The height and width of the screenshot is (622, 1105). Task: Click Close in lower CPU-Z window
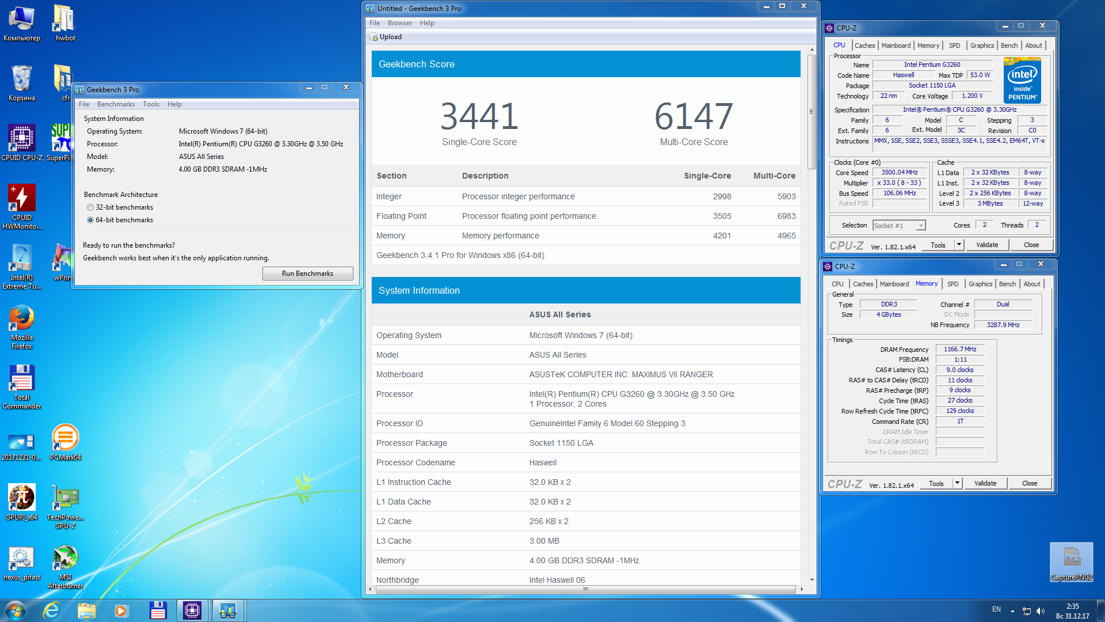[1030, 483]
